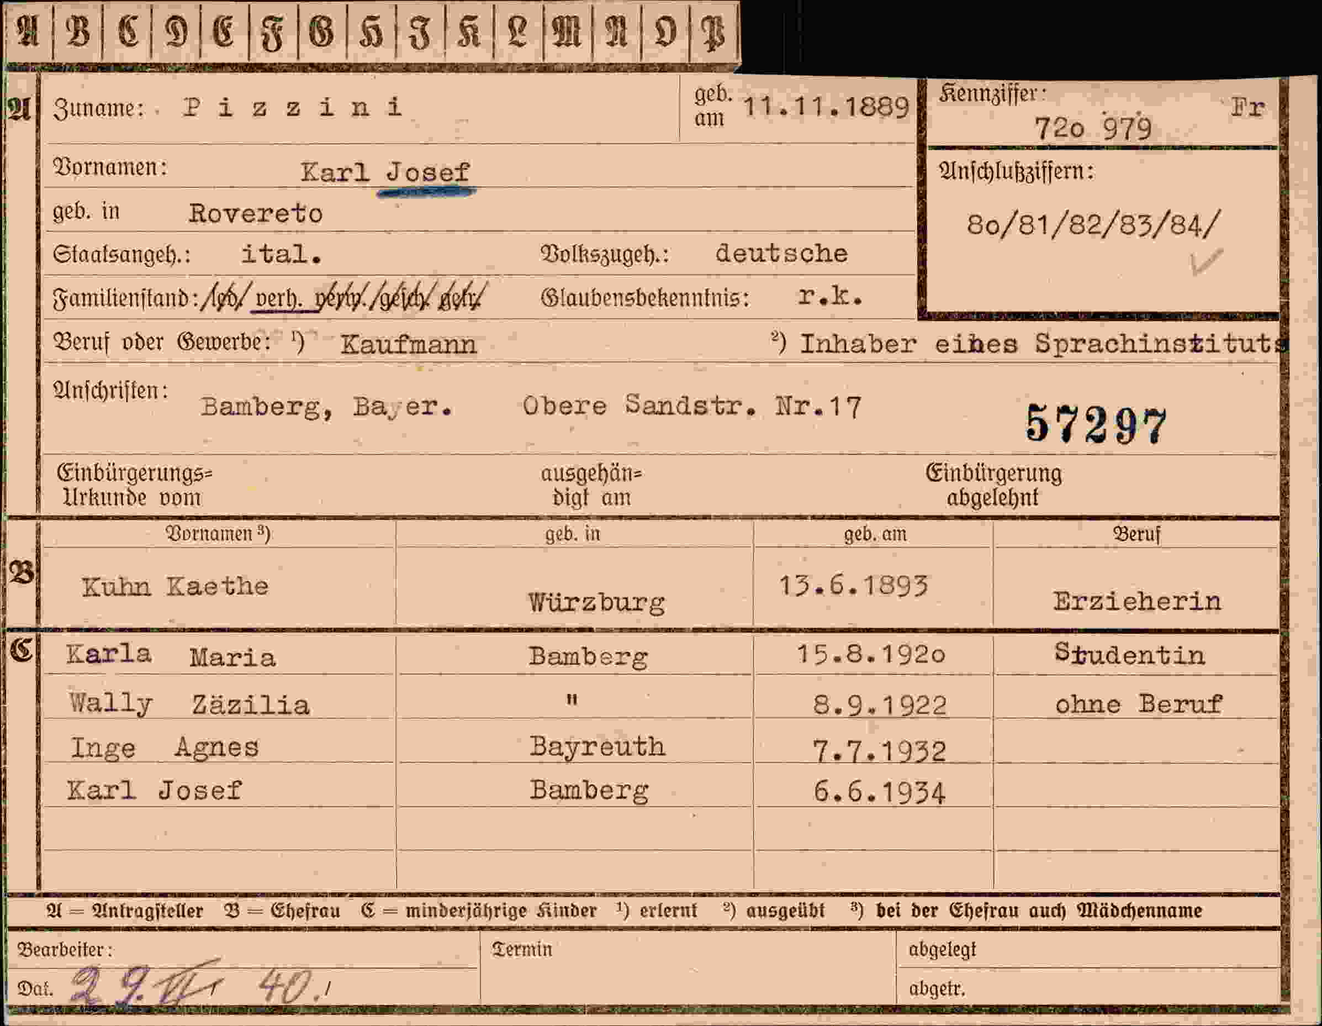Click "Bamberg" in the Karla Maria row

(588, 657)
